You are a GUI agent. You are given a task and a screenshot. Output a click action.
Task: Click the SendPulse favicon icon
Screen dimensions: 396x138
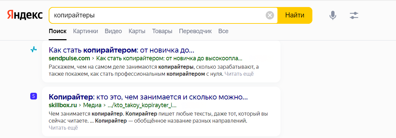click(x=33, y=50)
